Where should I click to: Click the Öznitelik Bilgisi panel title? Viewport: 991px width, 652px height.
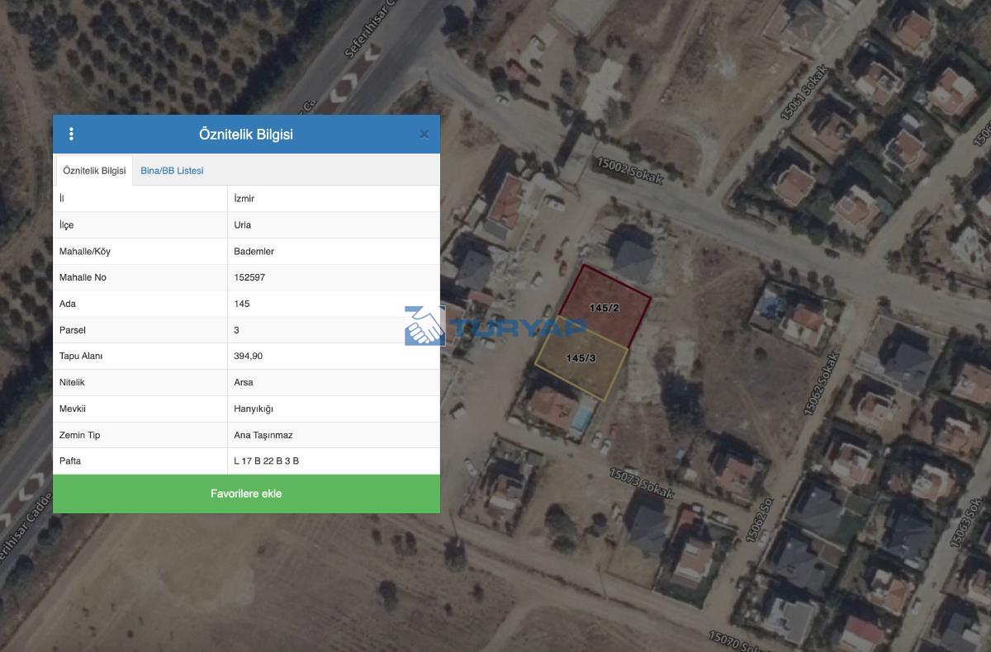coord(246,135)
